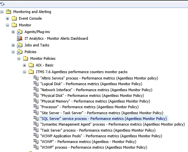Click the "Physical Disk" policy icon
Screen dimensions: 188x152
click(x=36, y=95)
